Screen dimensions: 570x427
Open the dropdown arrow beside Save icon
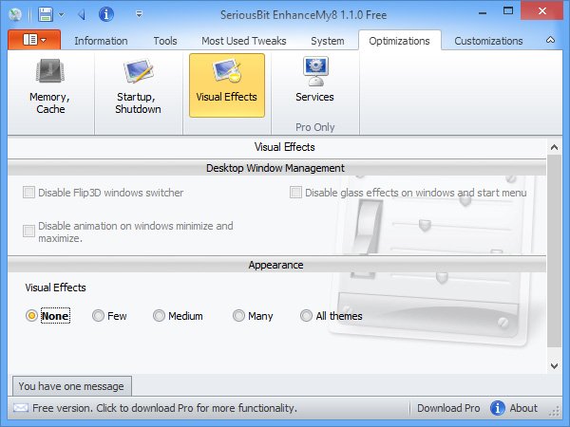point(62,15)
